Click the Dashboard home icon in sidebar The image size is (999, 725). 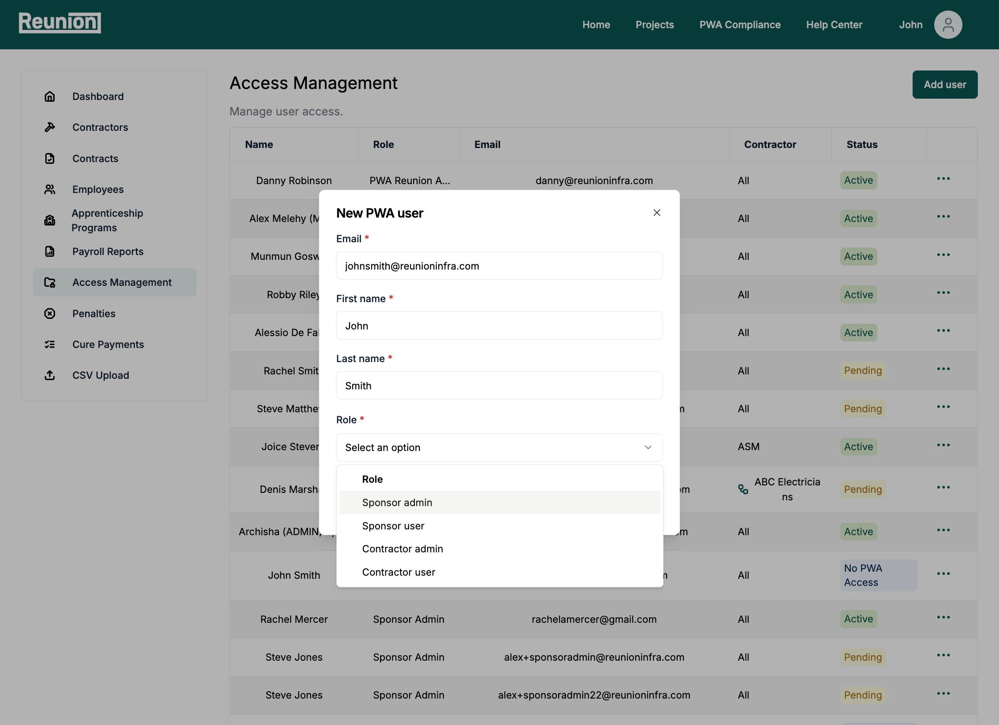pyautogui.click(x=50, y=96)
